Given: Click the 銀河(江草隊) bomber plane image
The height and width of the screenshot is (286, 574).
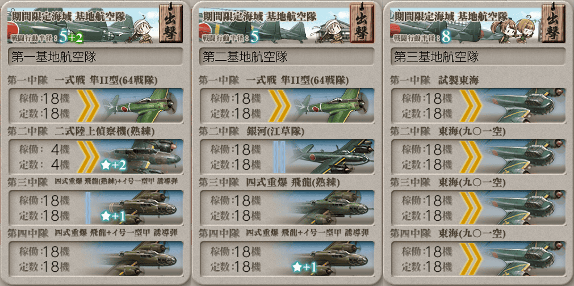Looking at the screenshot, I should pyautogui.click(x=332, y=156).
